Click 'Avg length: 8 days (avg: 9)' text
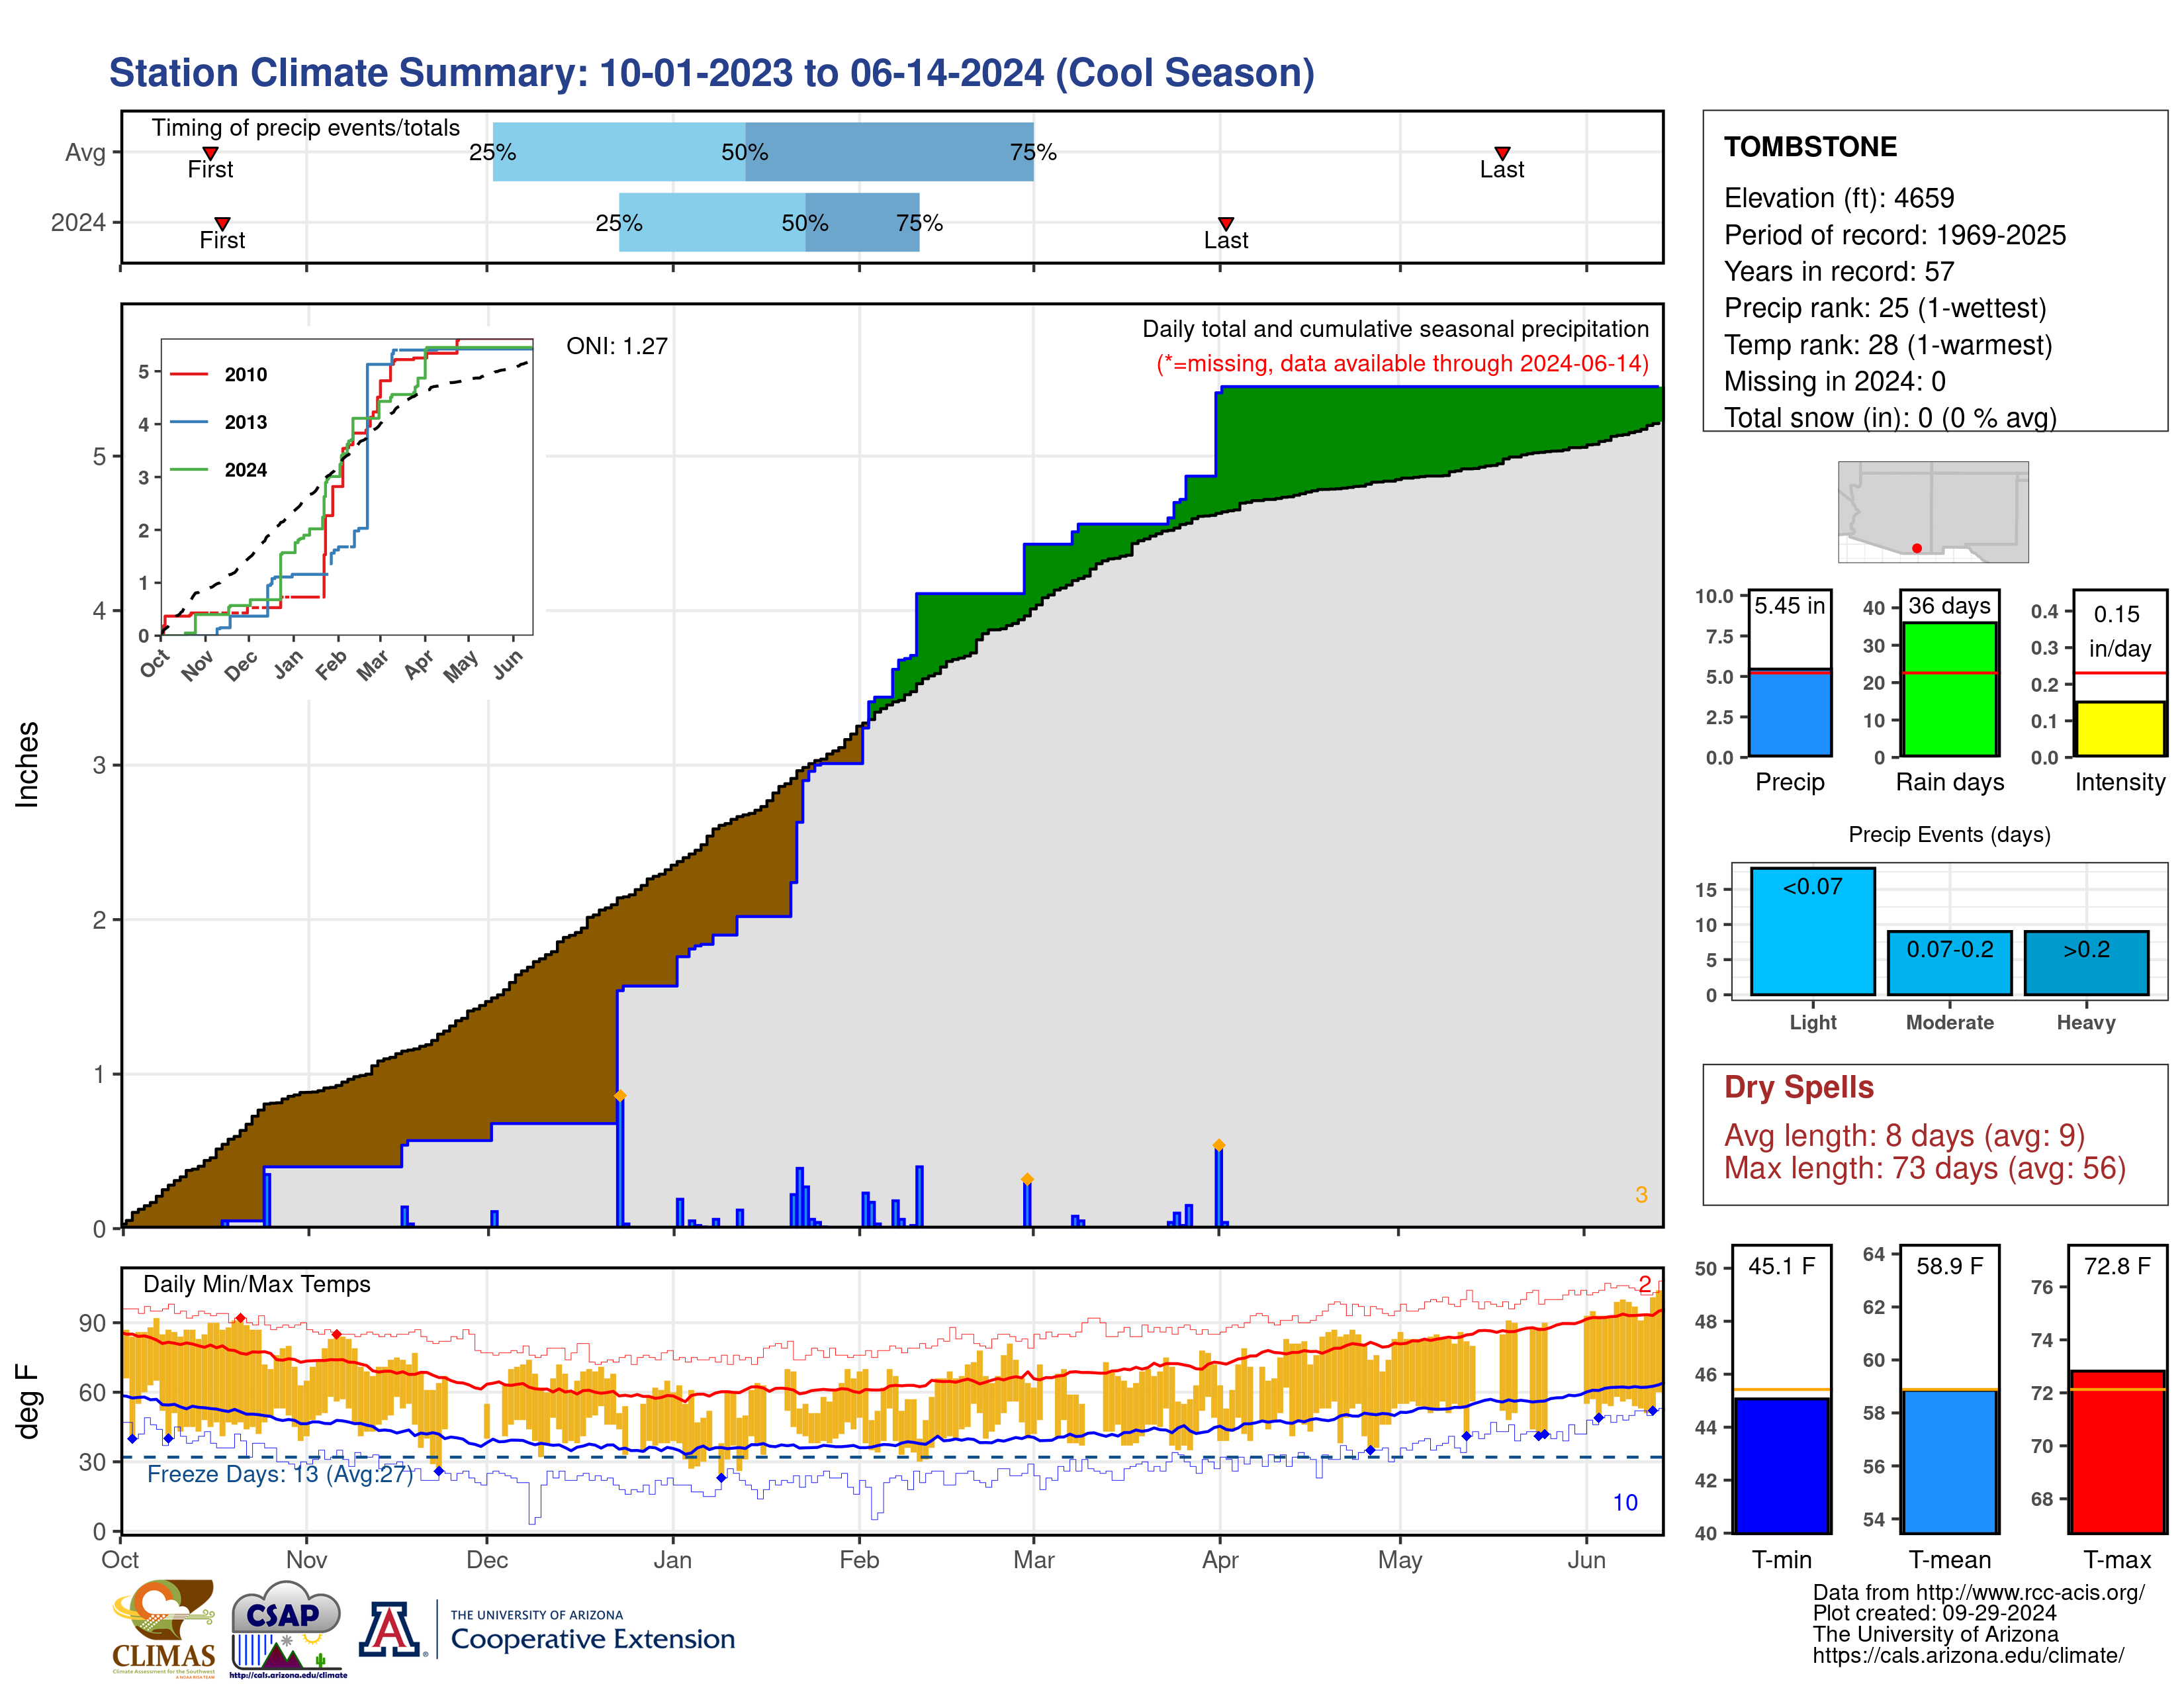 click(1904, 1136)
